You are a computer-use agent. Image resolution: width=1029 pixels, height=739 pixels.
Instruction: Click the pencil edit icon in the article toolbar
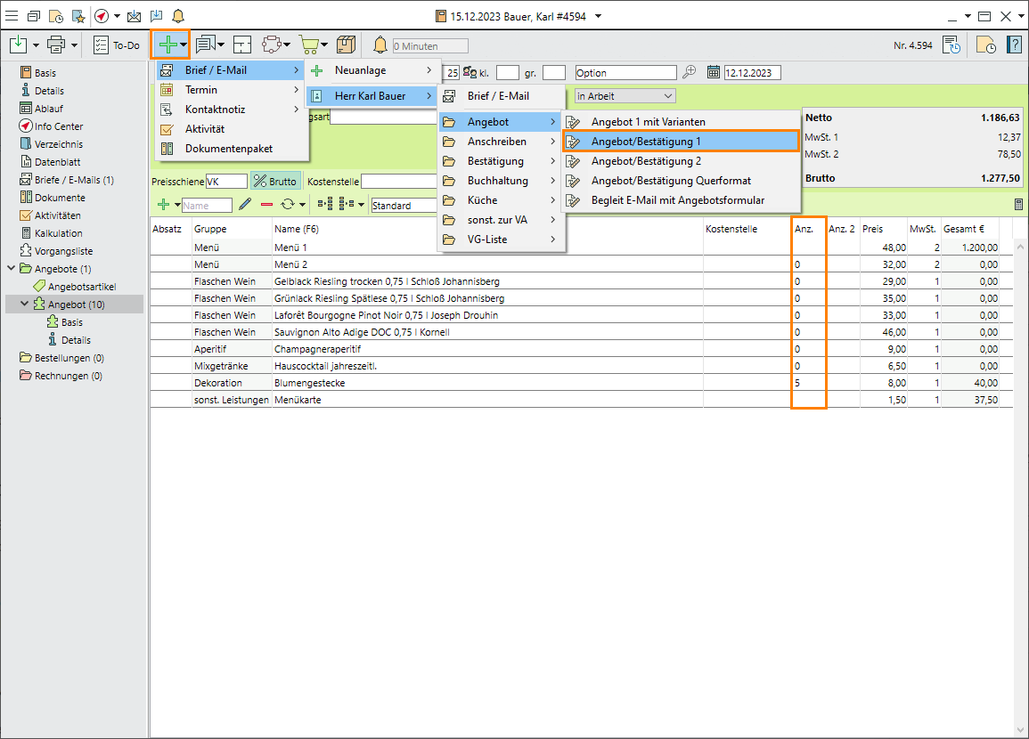245,205
